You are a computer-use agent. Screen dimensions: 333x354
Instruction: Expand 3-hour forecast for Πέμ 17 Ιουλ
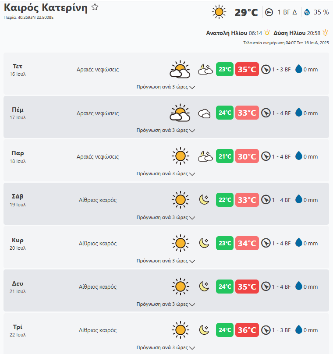coord(166,130)
